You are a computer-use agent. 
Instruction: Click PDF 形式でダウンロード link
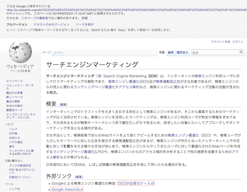click(22, 171)
